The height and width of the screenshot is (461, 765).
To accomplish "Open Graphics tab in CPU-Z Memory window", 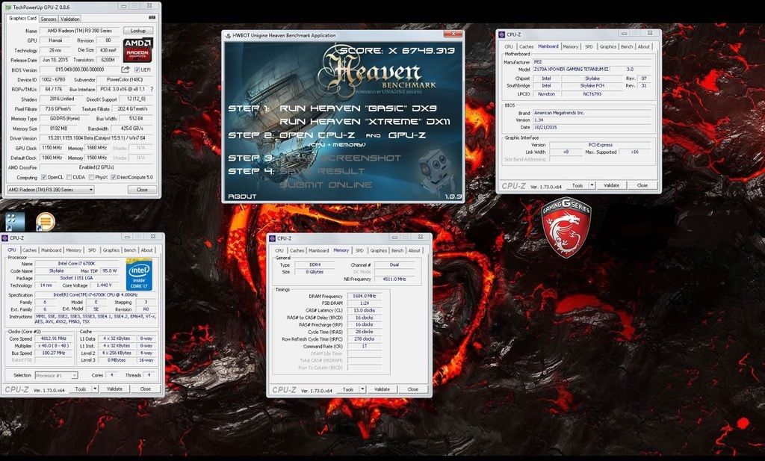I will [x=379, y=250].
